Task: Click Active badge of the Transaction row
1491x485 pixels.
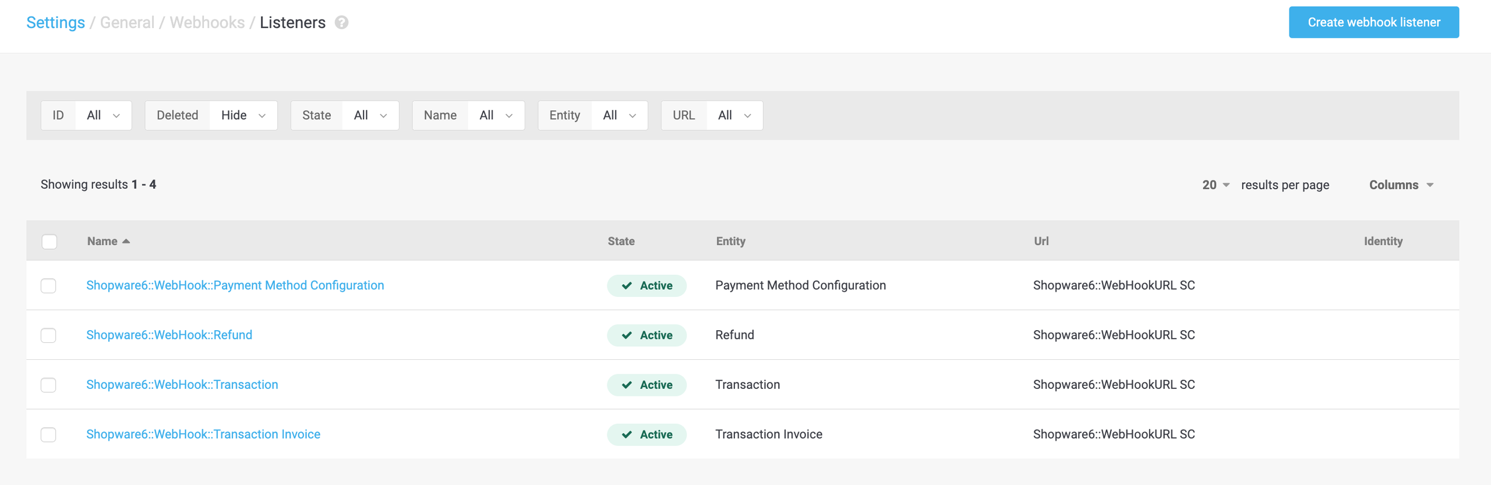Action: (x=646, y=385)
